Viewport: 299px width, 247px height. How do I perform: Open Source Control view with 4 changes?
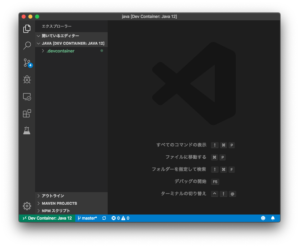click(28, 63)
